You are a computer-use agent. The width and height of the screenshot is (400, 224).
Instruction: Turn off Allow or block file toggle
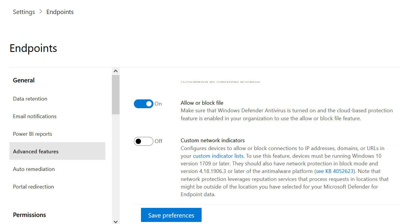(144, 104)
